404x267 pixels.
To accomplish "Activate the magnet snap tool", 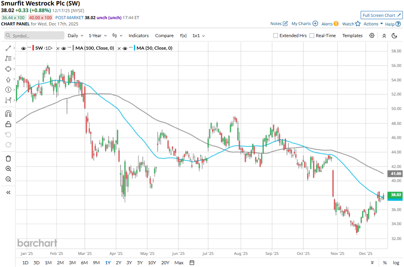I will [8, 114].
